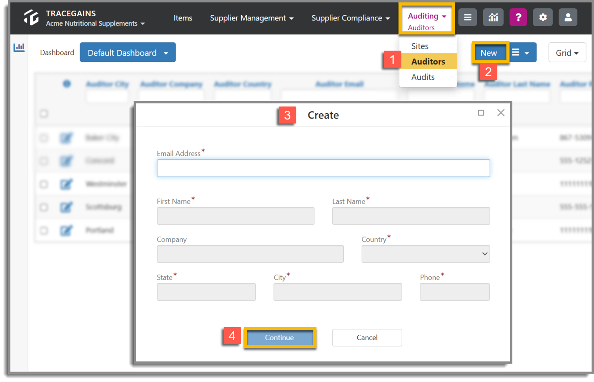Open the settings gear icon
This screenshot has width=594, height=382.
point(543,18)
